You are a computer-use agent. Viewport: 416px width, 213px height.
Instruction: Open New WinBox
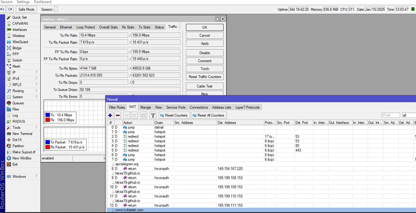click(x=22, y=158)
